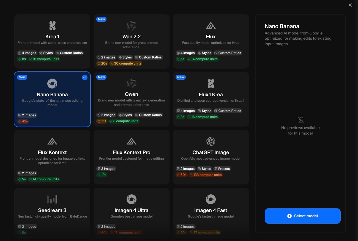Click Krea 1's Custom Ratios tag
Screen dimensions: 358x241
69,53
